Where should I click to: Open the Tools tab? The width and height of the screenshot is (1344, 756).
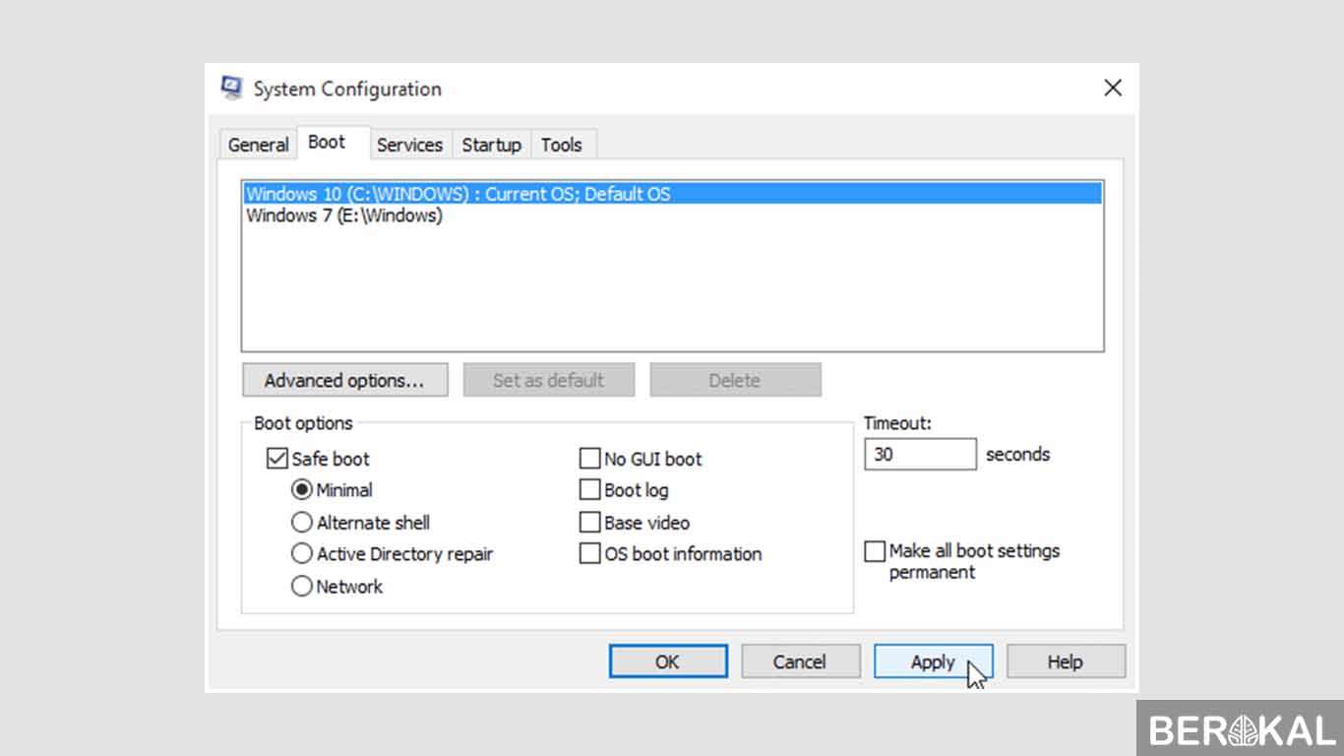click(561, 145)
